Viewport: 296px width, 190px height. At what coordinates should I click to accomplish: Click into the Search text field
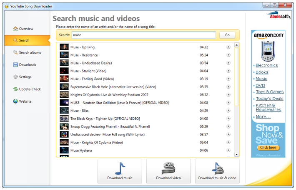tap(143, 35)
